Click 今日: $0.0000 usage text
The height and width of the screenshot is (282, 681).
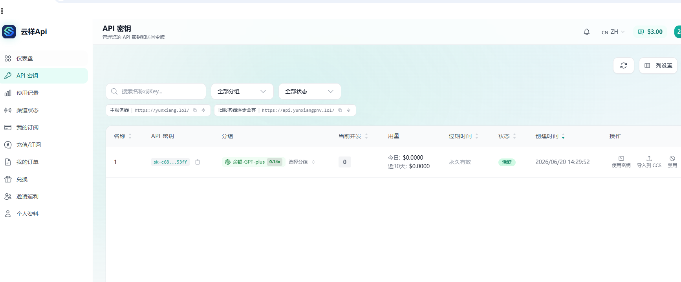click(x=406, y=158)
